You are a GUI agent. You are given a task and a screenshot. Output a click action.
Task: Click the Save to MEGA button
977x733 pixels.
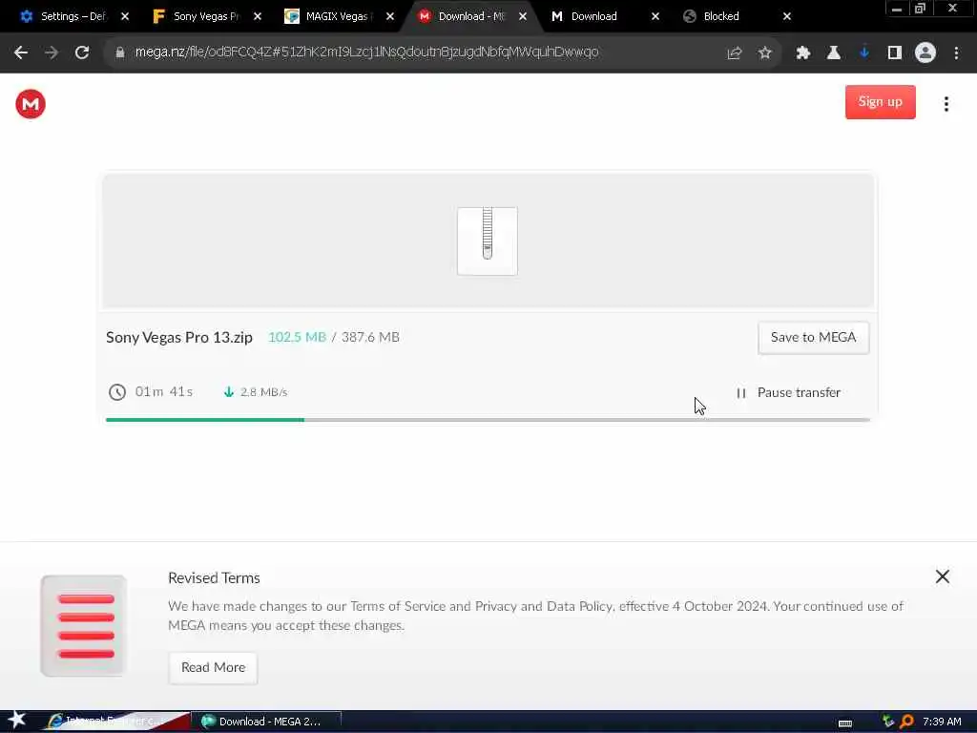coord(813,338)
